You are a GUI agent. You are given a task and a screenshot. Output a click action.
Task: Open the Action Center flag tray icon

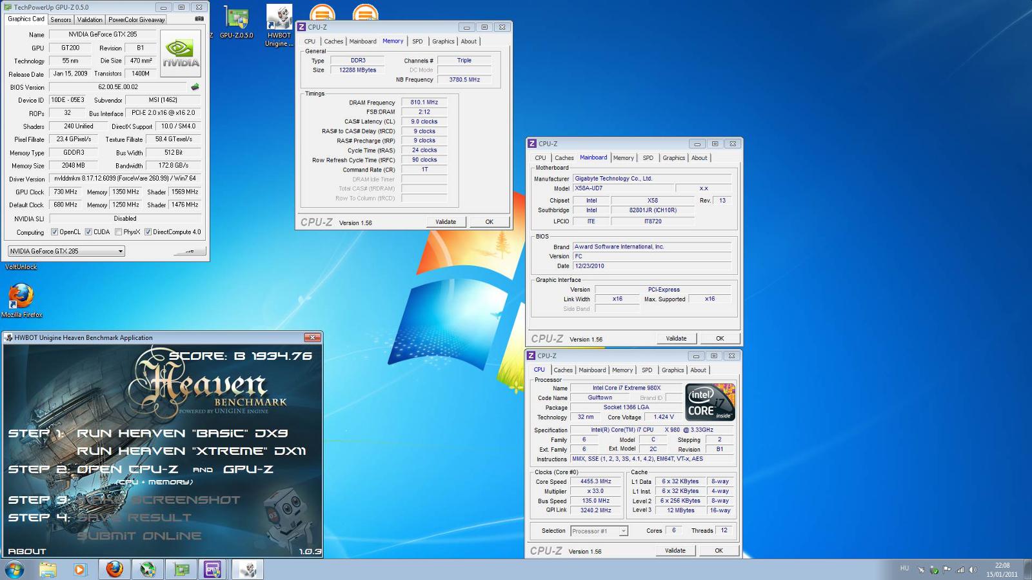[x=947, y=570]
